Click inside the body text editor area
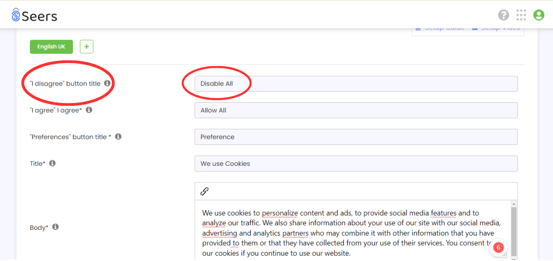 [352, 230]
